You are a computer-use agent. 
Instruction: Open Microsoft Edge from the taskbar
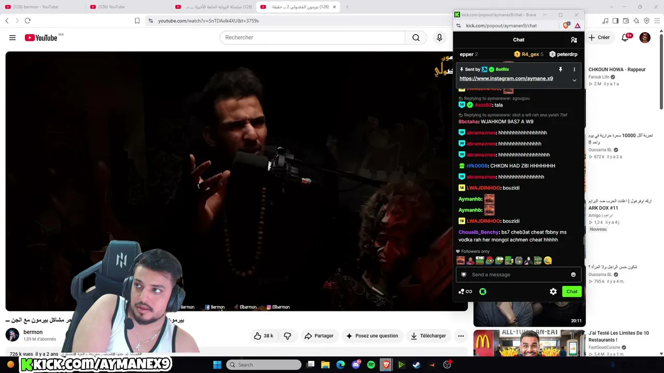340,365
